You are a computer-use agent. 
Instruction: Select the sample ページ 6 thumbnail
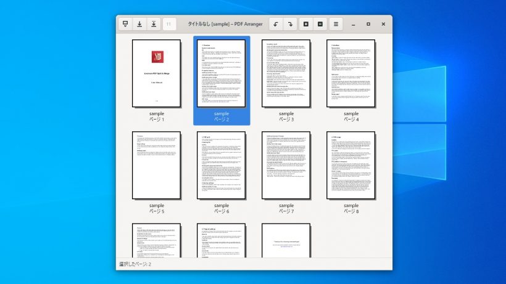pyautogui.click(x=222, y=165)
